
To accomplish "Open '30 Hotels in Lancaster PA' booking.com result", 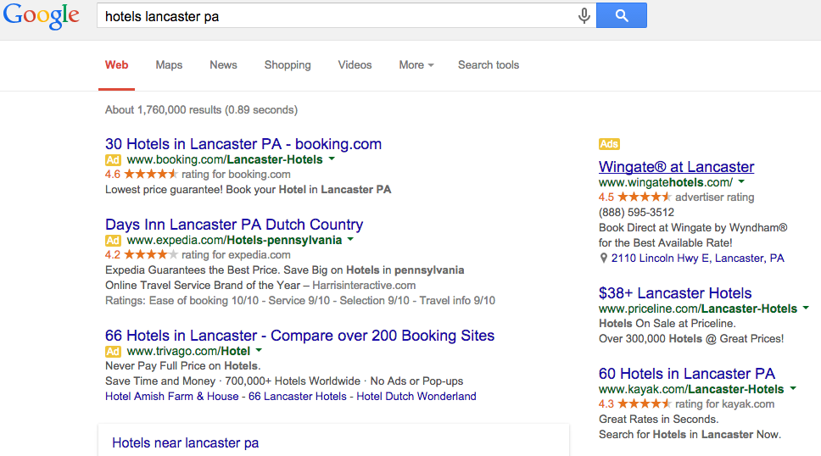I will pyautogui.click(x=243, y=144).
